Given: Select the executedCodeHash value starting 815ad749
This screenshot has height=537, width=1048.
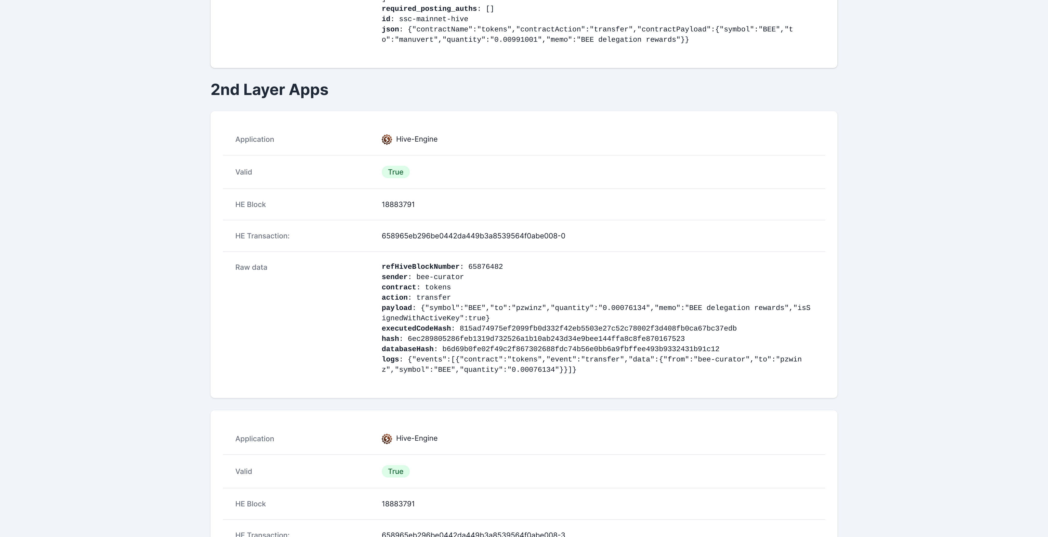Looking at the screenshot, I should point(598,329).
